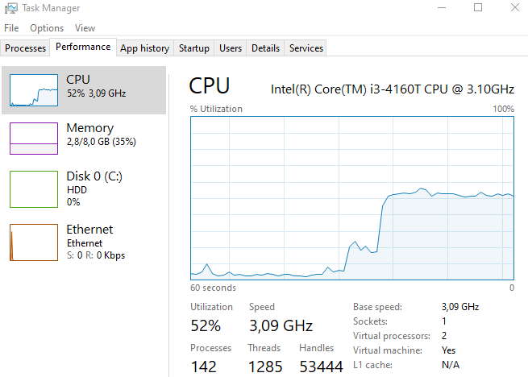The image size is (528, 377).
Task: Click the 52% utilization value
Action: tap(206, 326)
